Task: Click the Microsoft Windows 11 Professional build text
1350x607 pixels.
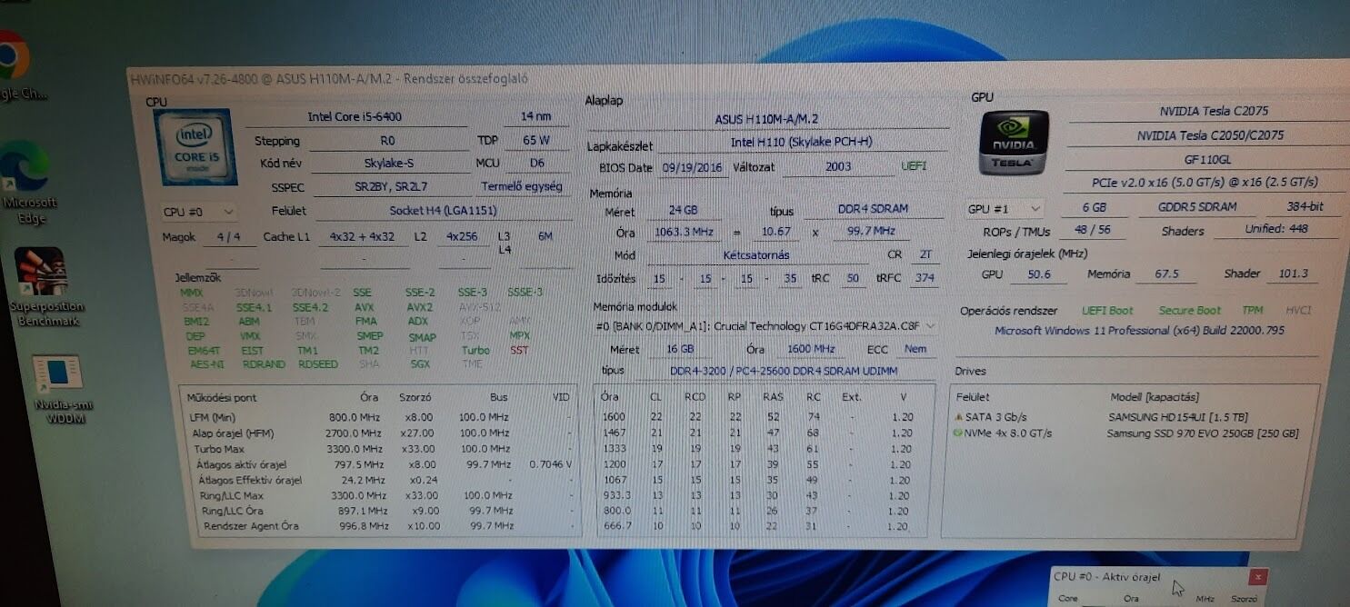Action: tap(1139, 331)
